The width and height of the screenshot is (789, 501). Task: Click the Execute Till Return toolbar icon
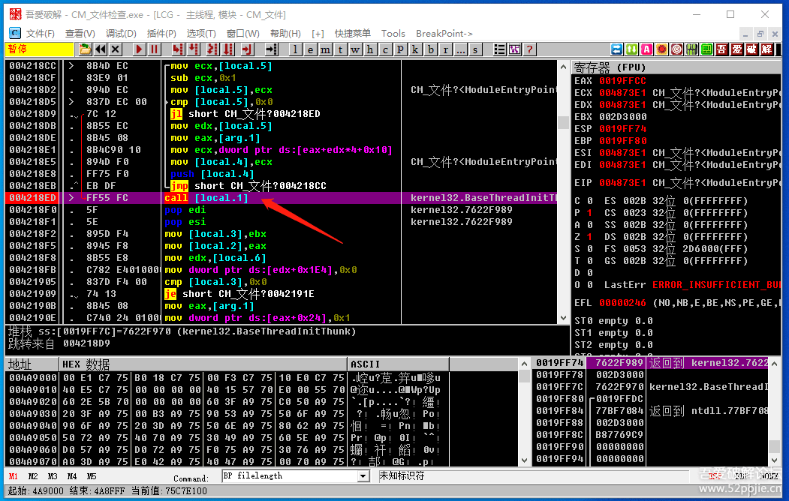click(247, 49)
